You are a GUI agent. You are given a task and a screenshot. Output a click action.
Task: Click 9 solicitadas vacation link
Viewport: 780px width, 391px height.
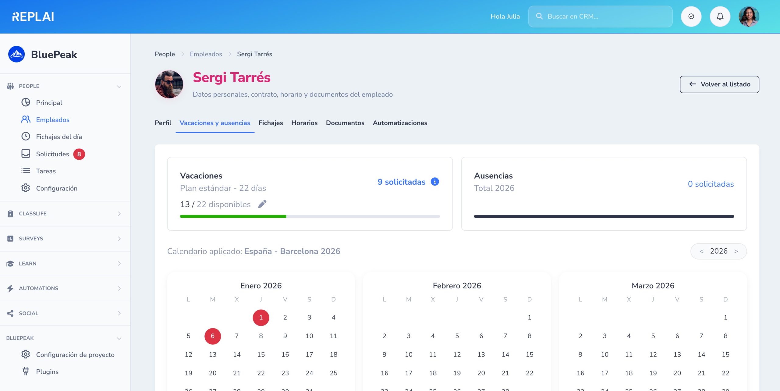pyautogui.click(x=401, y=182)
